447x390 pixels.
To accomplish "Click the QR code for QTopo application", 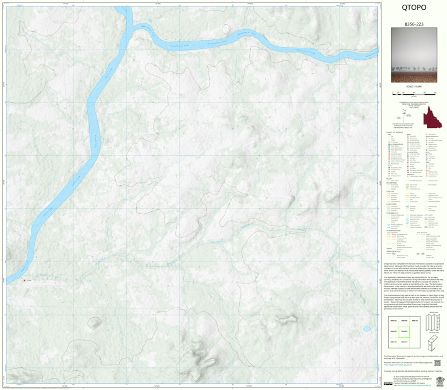I will tap(437, 363).
